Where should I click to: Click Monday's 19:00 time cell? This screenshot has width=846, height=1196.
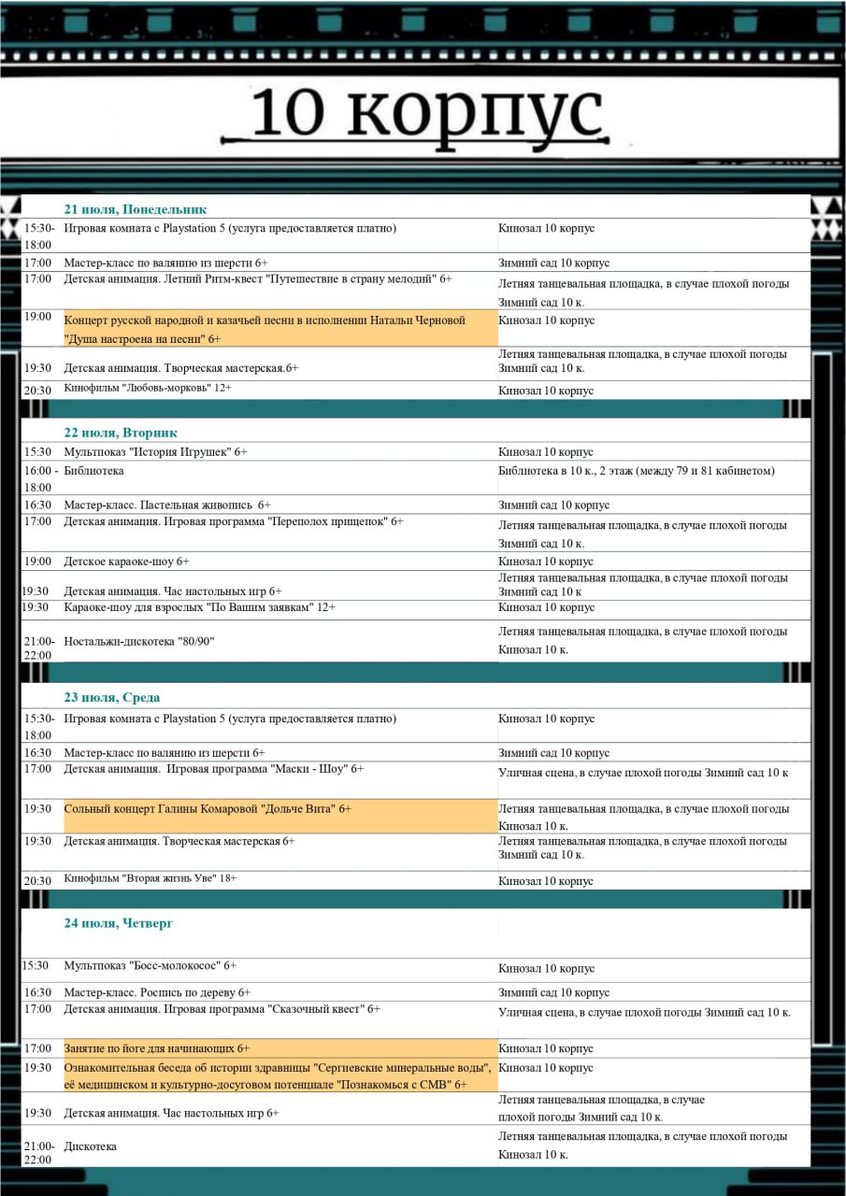pos(37,317)
